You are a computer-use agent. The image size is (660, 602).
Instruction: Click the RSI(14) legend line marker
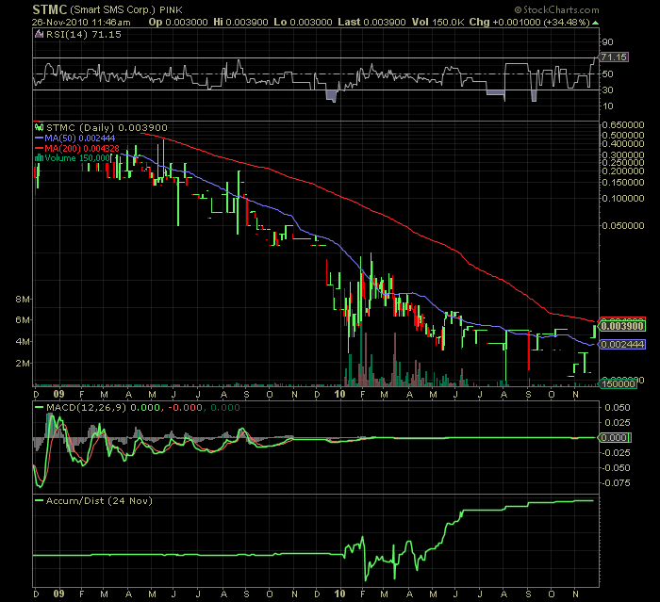pyautogui.click(x=39, y=34)
